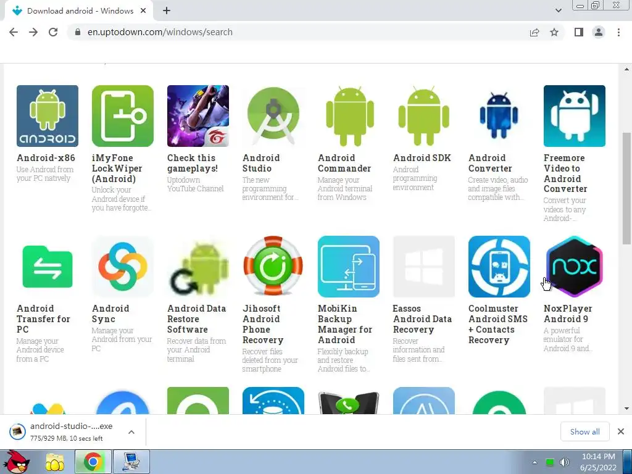Screen dimensions: 632x474
Task: Open Eassos Android Data Recovery icon
Action: tap(424, 267)
